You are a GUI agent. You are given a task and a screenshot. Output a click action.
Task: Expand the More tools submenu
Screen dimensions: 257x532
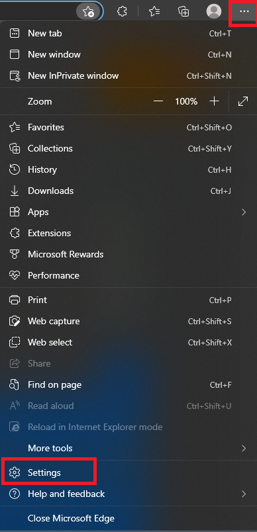coord(128,448)
